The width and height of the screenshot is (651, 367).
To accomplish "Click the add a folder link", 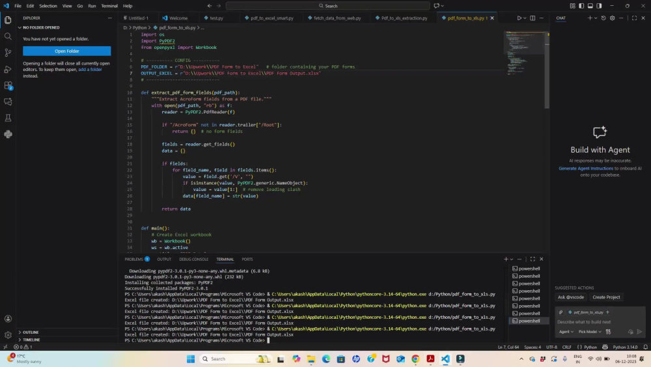I will pos(90,69).
